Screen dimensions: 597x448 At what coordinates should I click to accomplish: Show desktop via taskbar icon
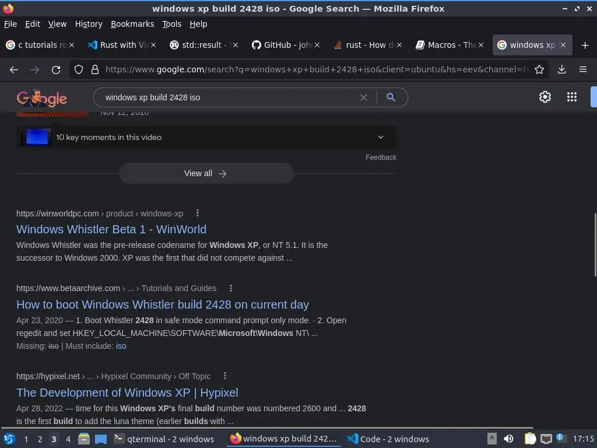pyautogui.click(x=100, y=439)
